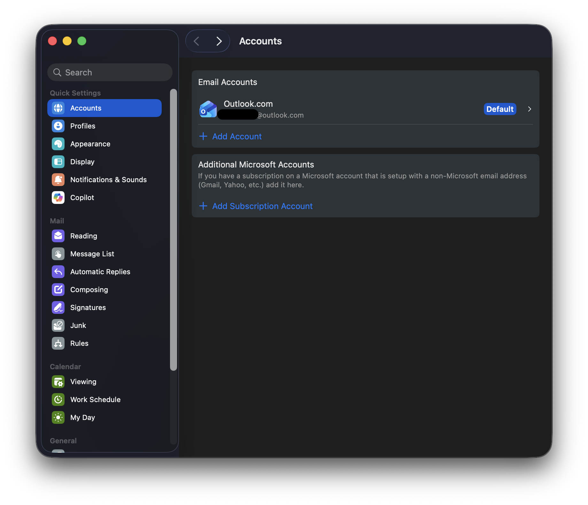Select Appearance in the sidebar
This screenshot has height=505, width=588.
point(104,144)
